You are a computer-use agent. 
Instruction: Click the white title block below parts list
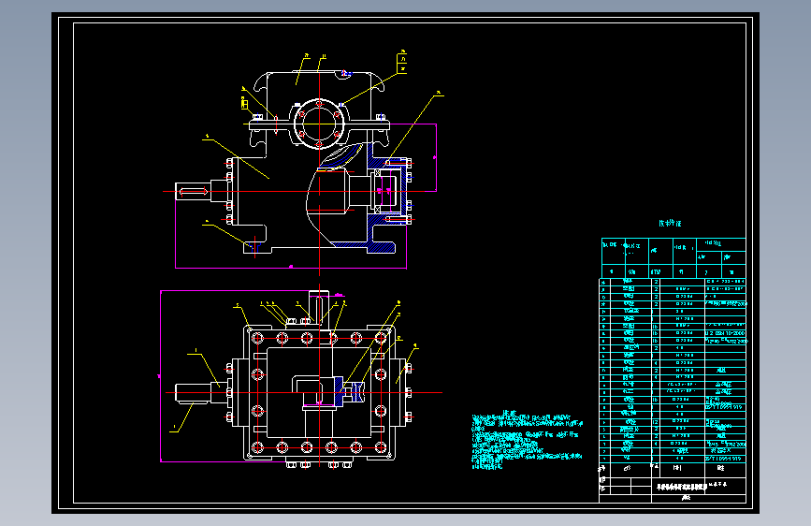tap(673, 483)
